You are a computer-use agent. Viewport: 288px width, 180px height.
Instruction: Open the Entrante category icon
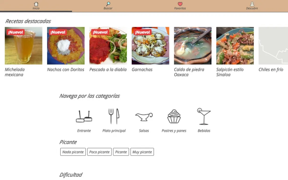click(x=84, y=116)
